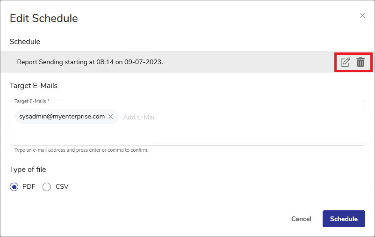Click the PDF label text
375x237 pixels.
pos(29,186)
